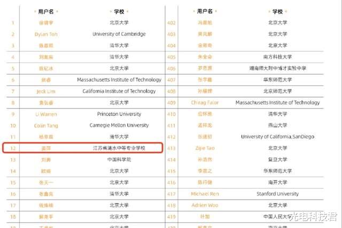
Task: Click 清华大学 in the rank 4 row
Action: [x=119, y=57]
